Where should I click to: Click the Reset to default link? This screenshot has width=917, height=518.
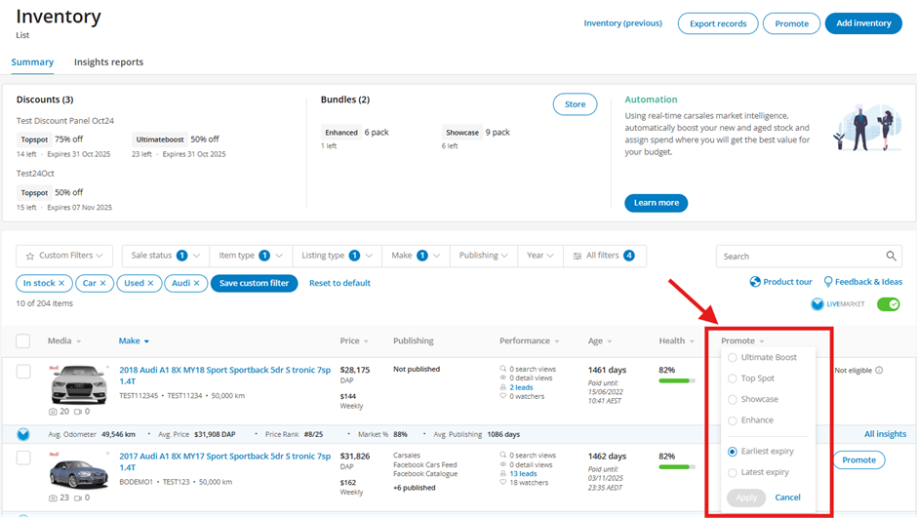coord(339,283)
